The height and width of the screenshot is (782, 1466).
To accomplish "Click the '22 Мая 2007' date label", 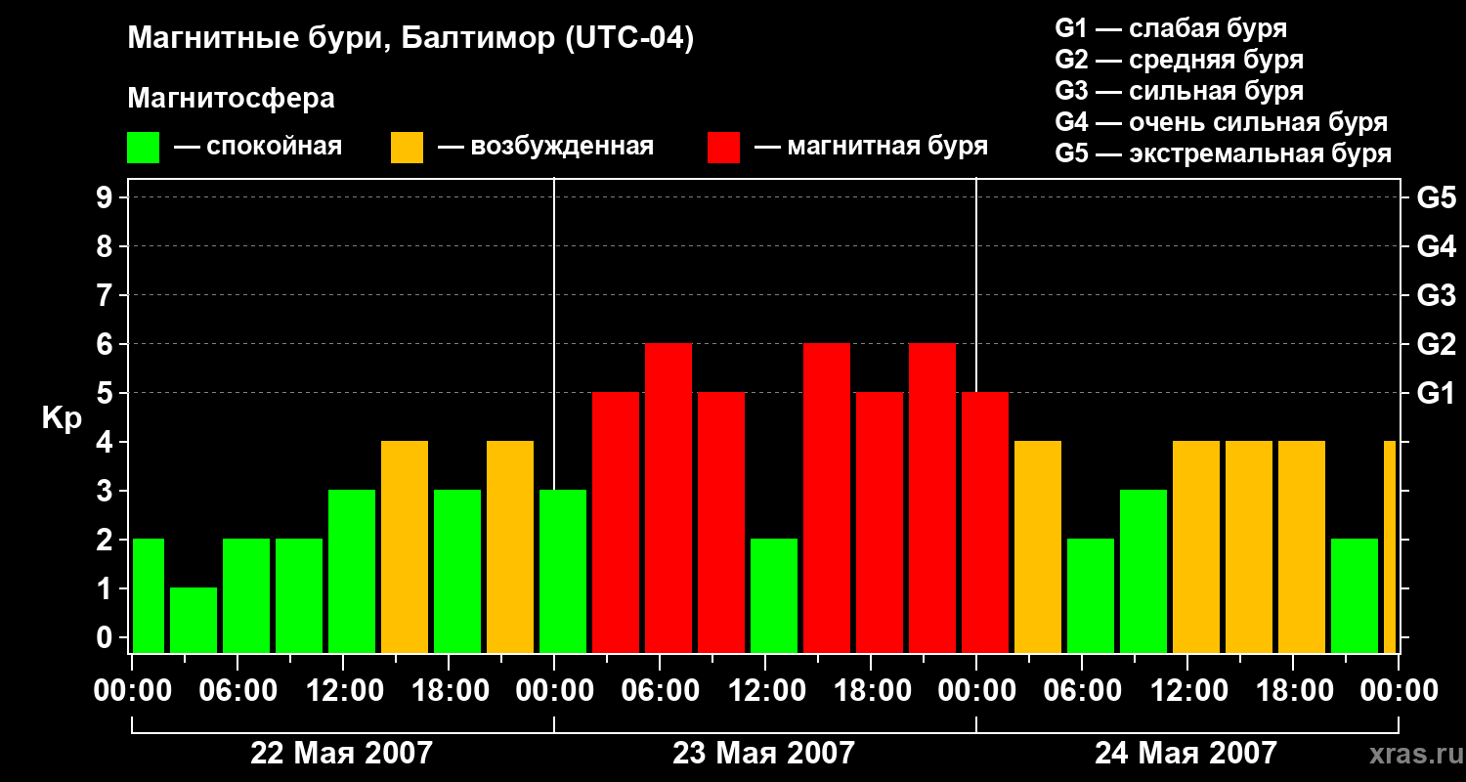I will [x=342, y=754].
